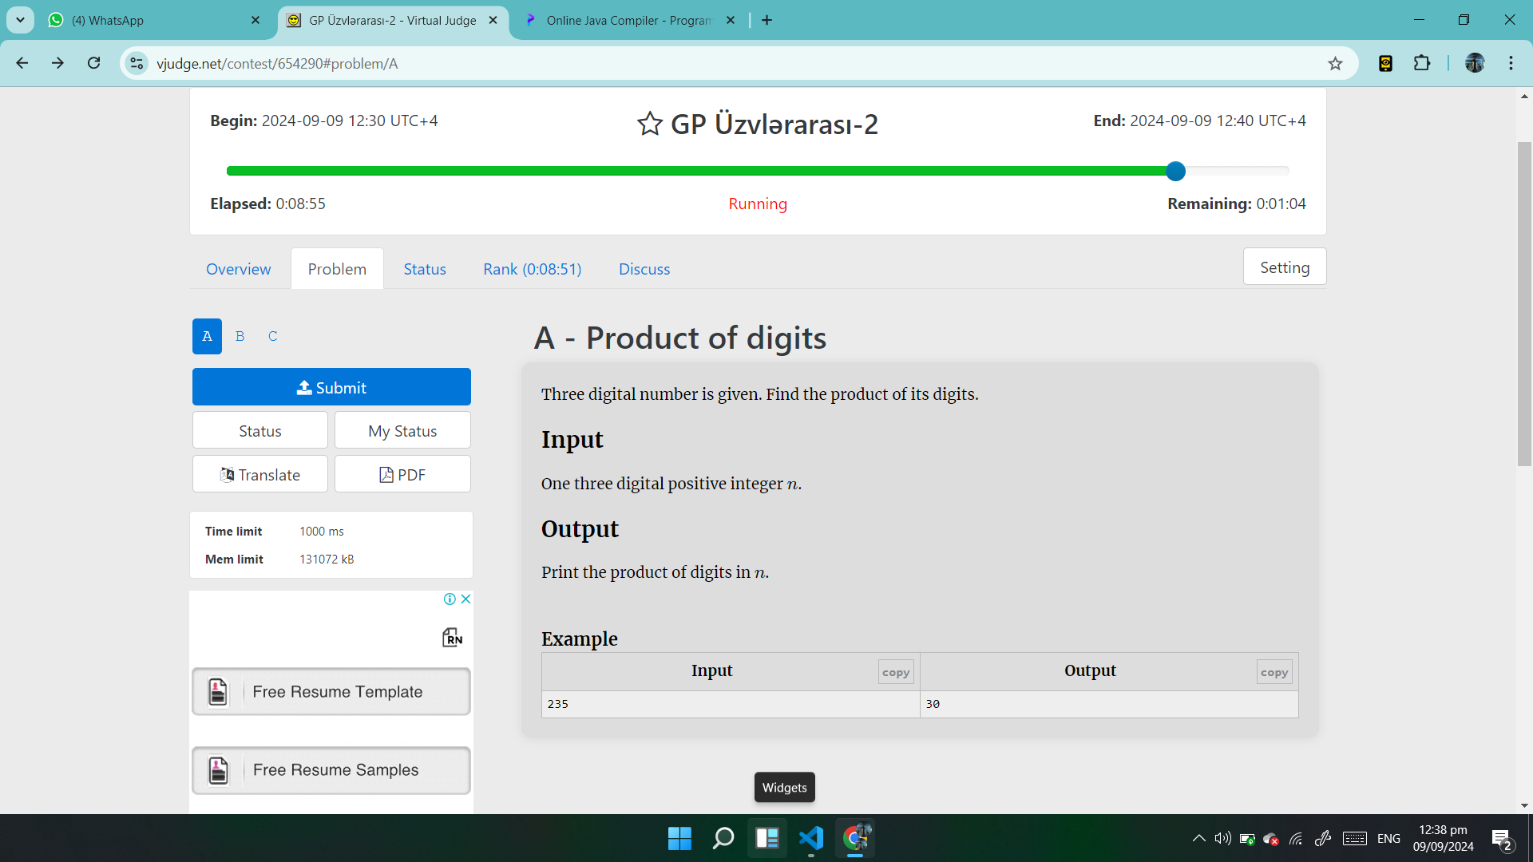Open the Extensions puzzle menu
Viewport: 1533px width, 862px height.
click(1422, 63)
